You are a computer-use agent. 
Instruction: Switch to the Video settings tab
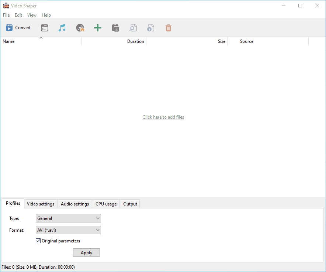[41, 204]
